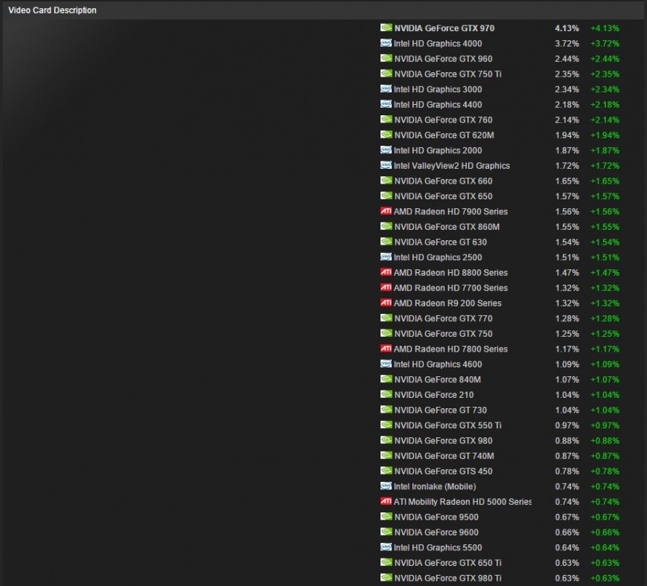
Task: Click the 1.17% share for Radeon HD 7800
Action: pos(567,349)
